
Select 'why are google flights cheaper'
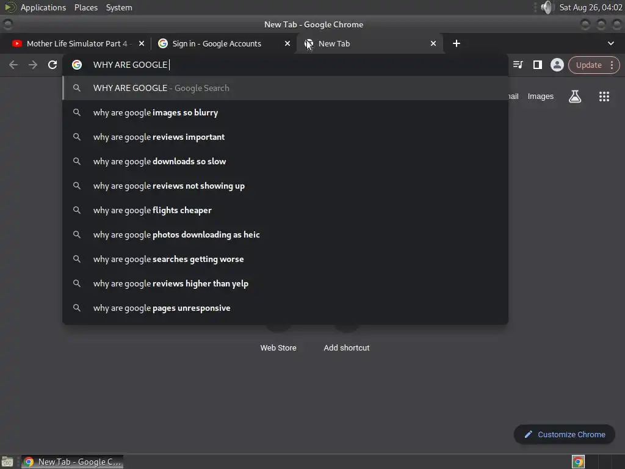point(286,210)
